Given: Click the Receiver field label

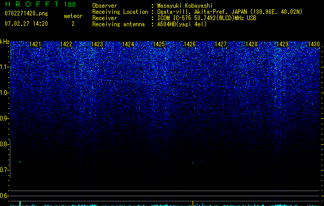Looking at the screenshot, I should tap(105, 18).
